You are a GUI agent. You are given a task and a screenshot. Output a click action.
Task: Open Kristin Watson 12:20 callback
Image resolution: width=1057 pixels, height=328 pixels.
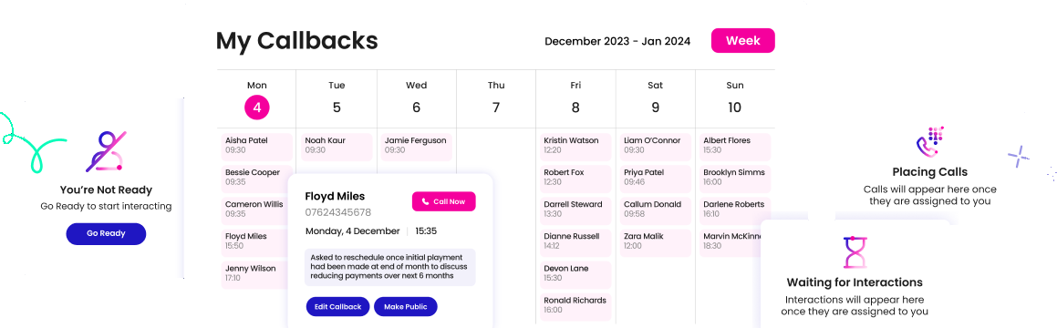(575, 147)
